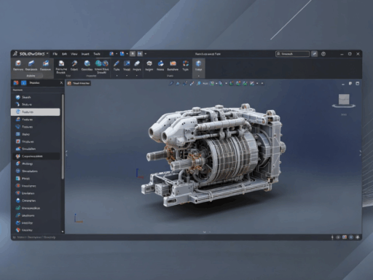Click the tree row icon below the highlighted light row

pyautogui.click(x=18, y=120)
